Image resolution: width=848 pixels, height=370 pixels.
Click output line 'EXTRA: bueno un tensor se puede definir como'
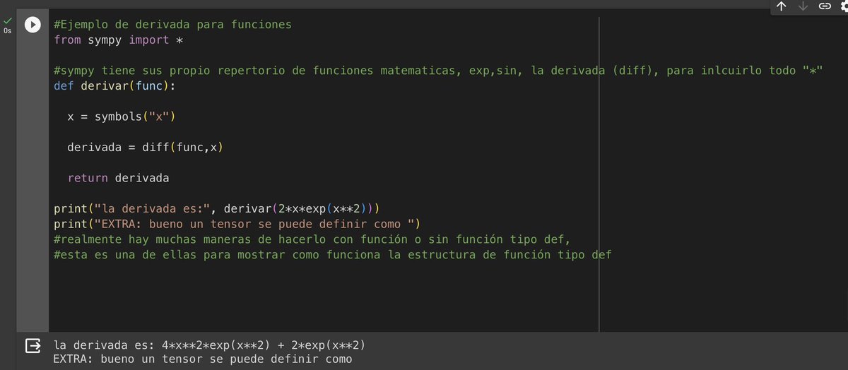click(203, 359)
